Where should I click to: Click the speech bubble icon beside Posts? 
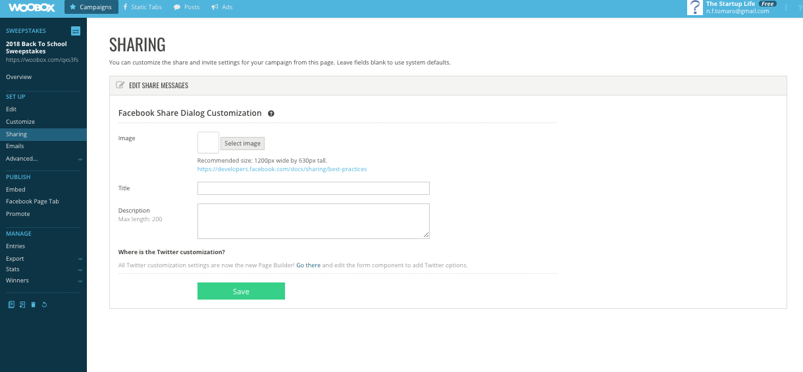point(177,7)
